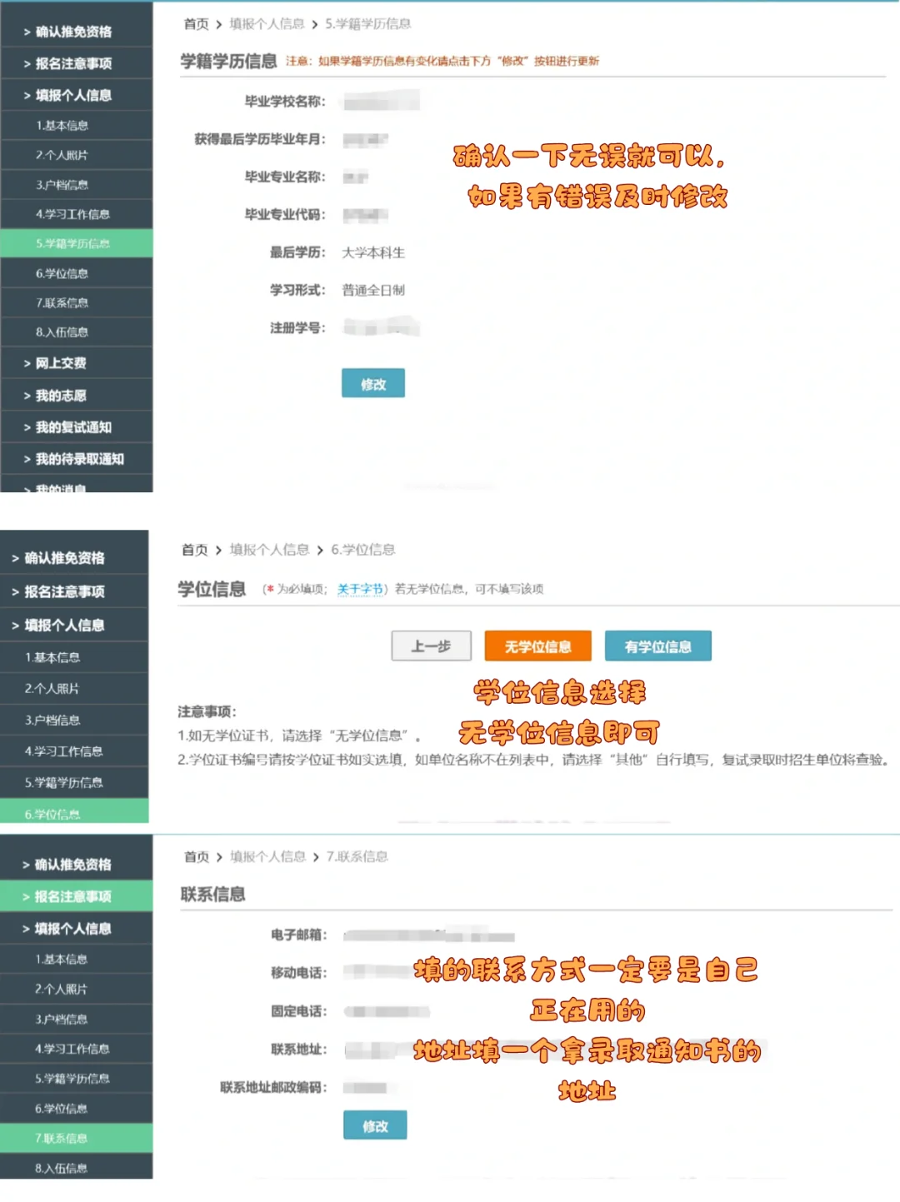The height and width of the screenshot is (1202, 900).
Task: Expand the 报名注意事项 sidebar section
Action: (x=75, y=63)
